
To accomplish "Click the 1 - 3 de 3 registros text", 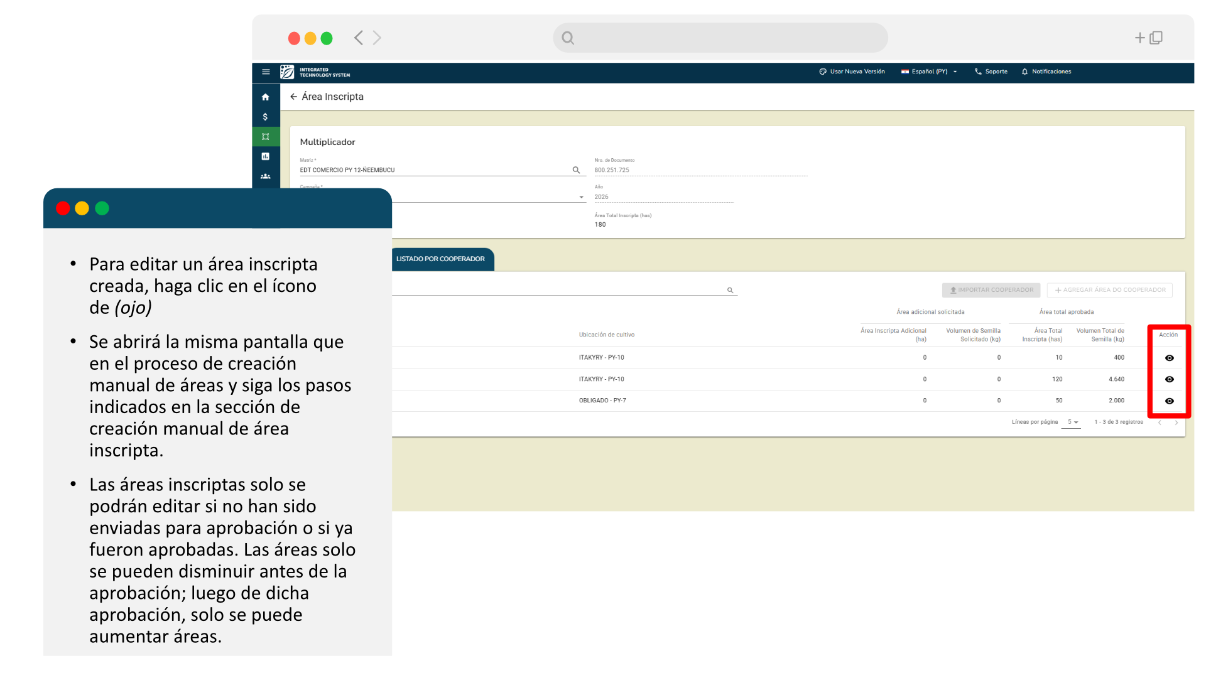I will pos(1119,422).
